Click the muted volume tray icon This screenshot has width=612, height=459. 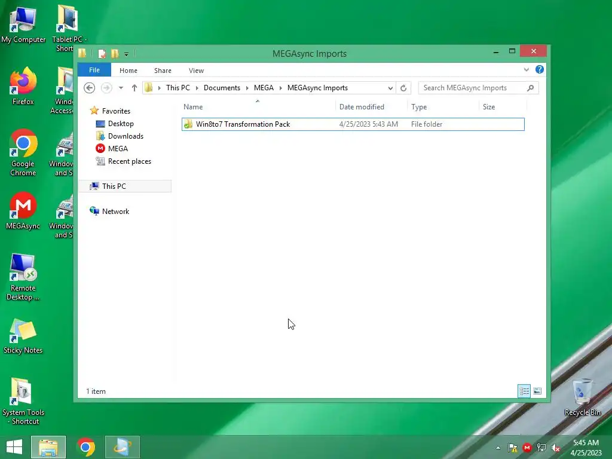coord(556,448)
